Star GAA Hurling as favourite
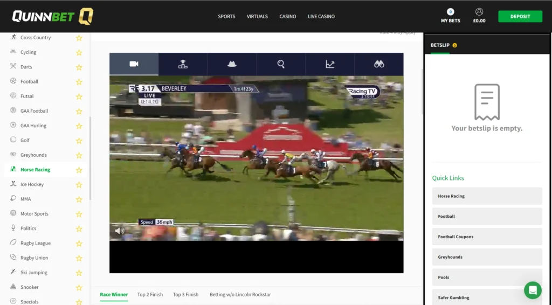Viewport: 552px width, 305px height. pyautogui.click(x=79, y=126)
